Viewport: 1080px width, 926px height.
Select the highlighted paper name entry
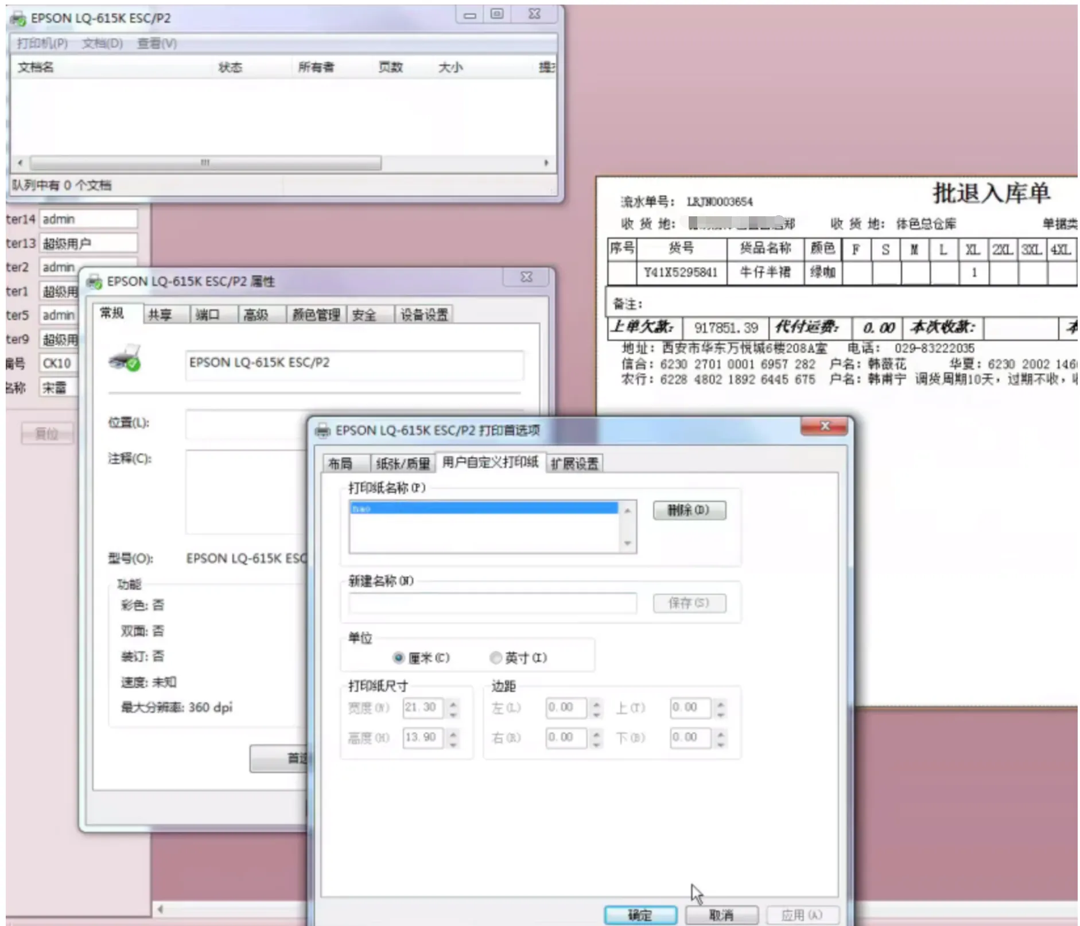(x=483, y=508)
